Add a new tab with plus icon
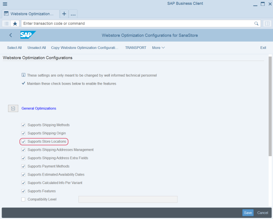 point(64,14)
